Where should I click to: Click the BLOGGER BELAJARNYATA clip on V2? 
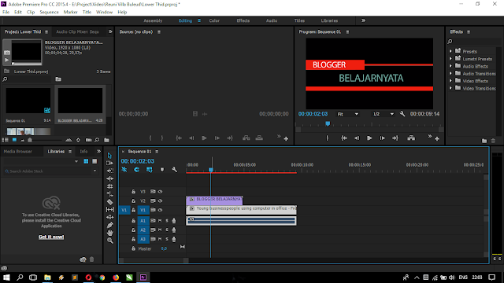tap(214, 200)
